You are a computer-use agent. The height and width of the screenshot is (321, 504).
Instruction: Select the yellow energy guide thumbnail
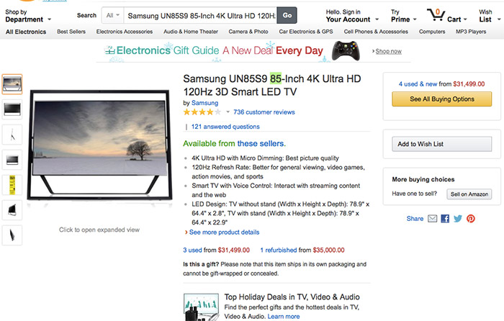(x=12, y=185)
